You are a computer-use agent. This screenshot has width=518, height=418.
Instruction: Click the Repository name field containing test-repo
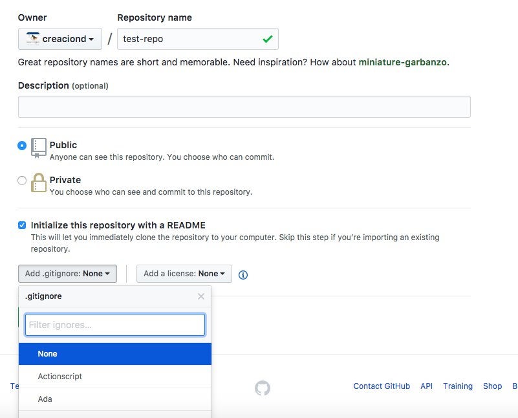[197, 39]
